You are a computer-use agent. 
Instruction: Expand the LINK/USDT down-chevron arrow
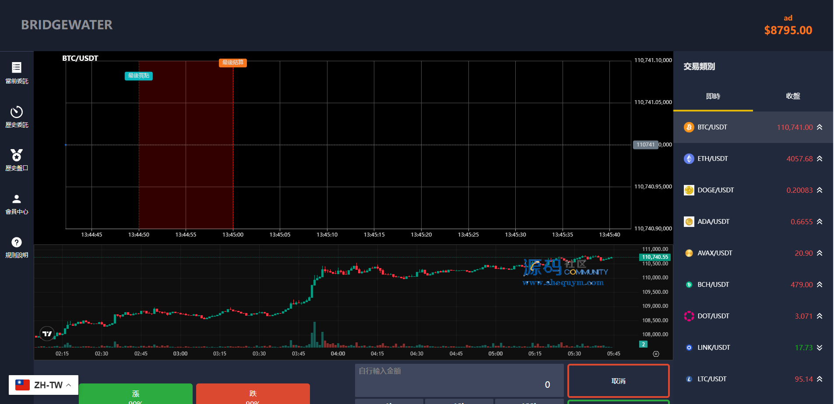pyautogui.click(x=820, y=348)
